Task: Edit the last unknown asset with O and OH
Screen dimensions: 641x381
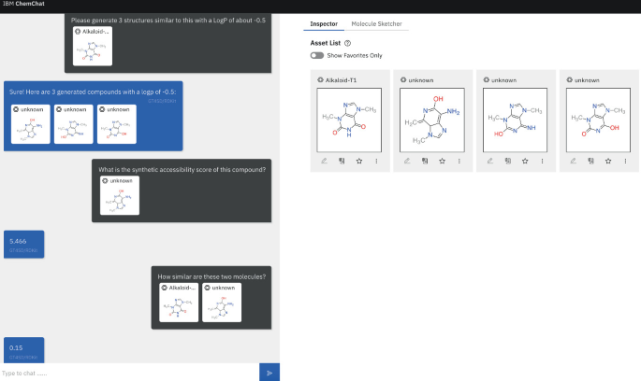Action: point(573,161)
